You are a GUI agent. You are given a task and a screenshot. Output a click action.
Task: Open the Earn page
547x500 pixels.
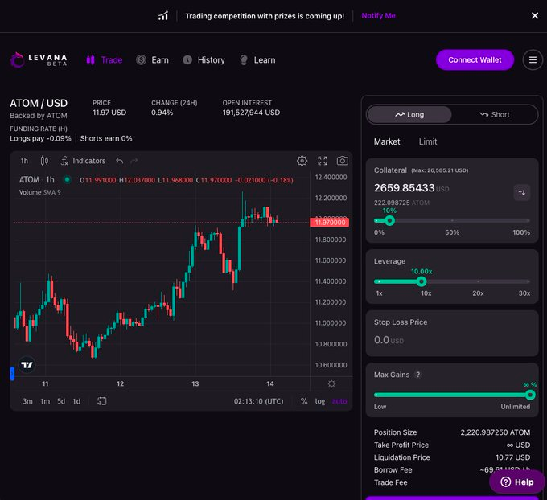pyautogui.click(x=153, y=60)
